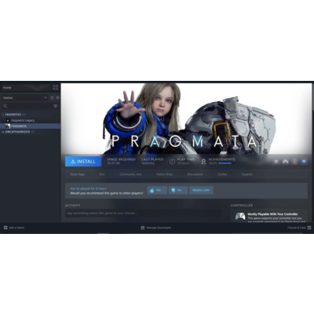Image resolution: width=314 pixels, height=314 pixels.
Task: Click the Add a Game link
Action: [x=16, y=228]
